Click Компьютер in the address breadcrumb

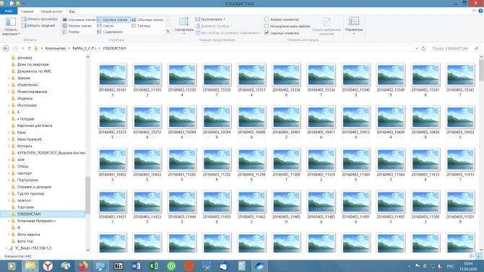pyautogui.click(x=55, y=48)
